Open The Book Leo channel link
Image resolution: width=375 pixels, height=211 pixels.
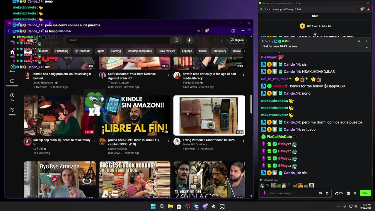point(191,83)
